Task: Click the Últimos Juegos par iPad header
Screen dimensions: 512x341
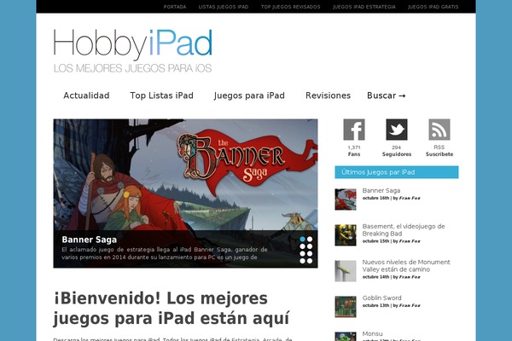Action: (397, 172)
